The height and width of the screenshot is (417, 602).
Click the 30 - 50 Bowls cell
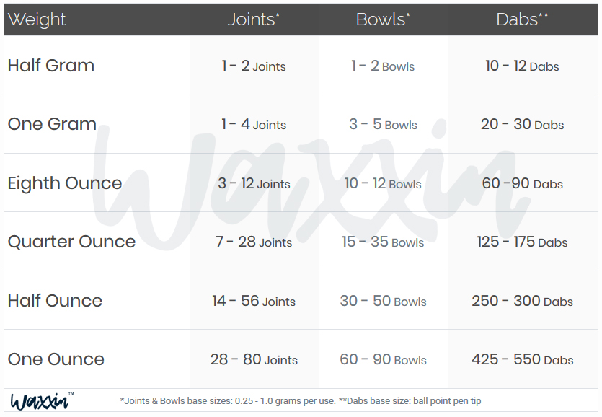click(x=383, y=301)
